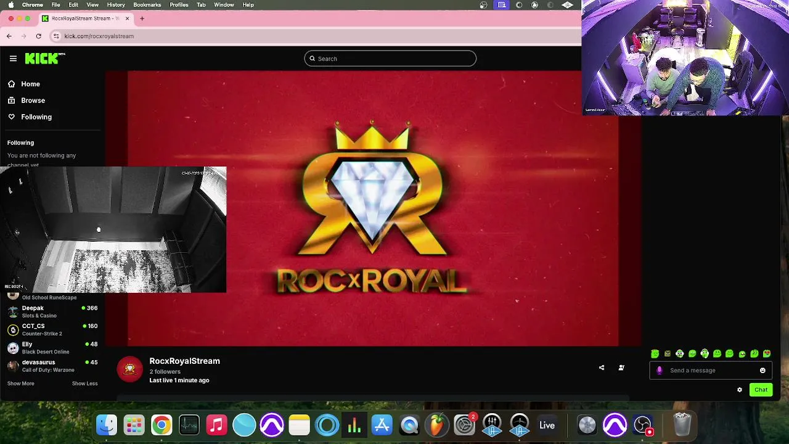This screenshot has height=444, width=789.
Task: Open Elly Black Desert Online channel
Action: coord(52,348)
